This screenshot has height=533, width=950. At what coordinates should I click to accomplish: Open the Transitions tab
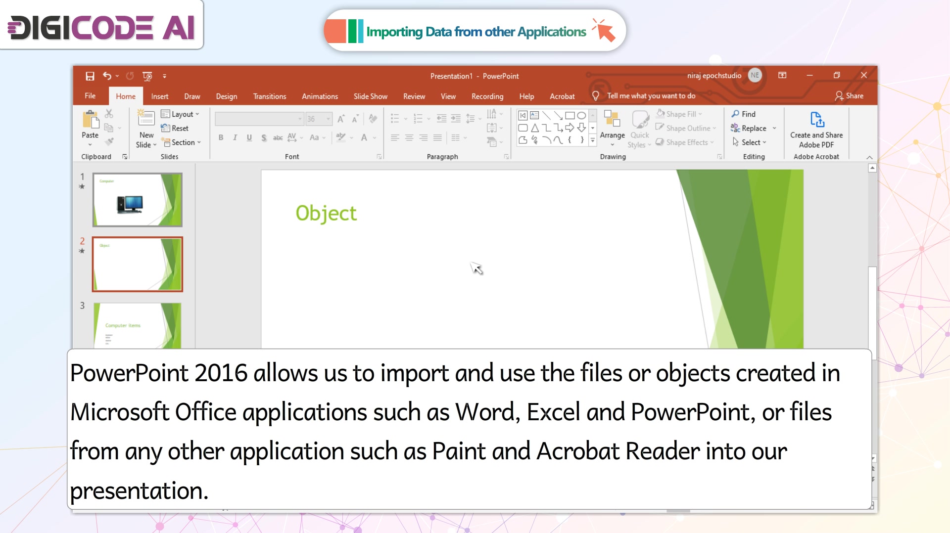point(270,96)
